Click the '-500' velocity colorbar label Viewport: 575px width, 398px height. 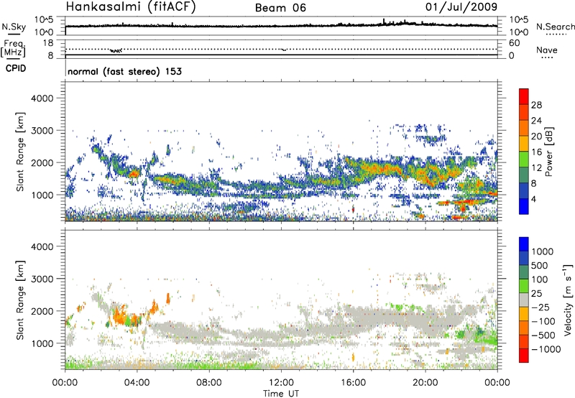pyautogui.click(x=543, y=335)
